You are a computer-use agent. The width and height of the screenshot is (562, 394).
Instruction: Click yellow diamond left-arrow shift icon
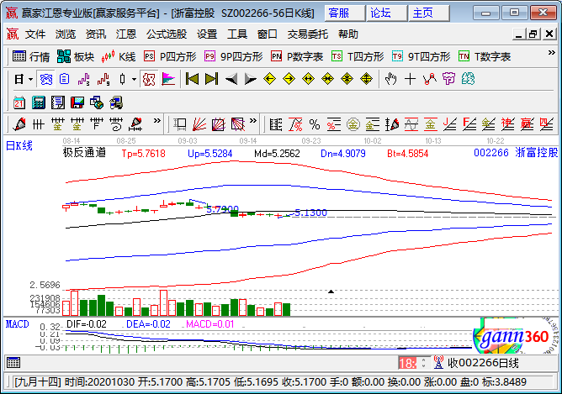(269, 79)
